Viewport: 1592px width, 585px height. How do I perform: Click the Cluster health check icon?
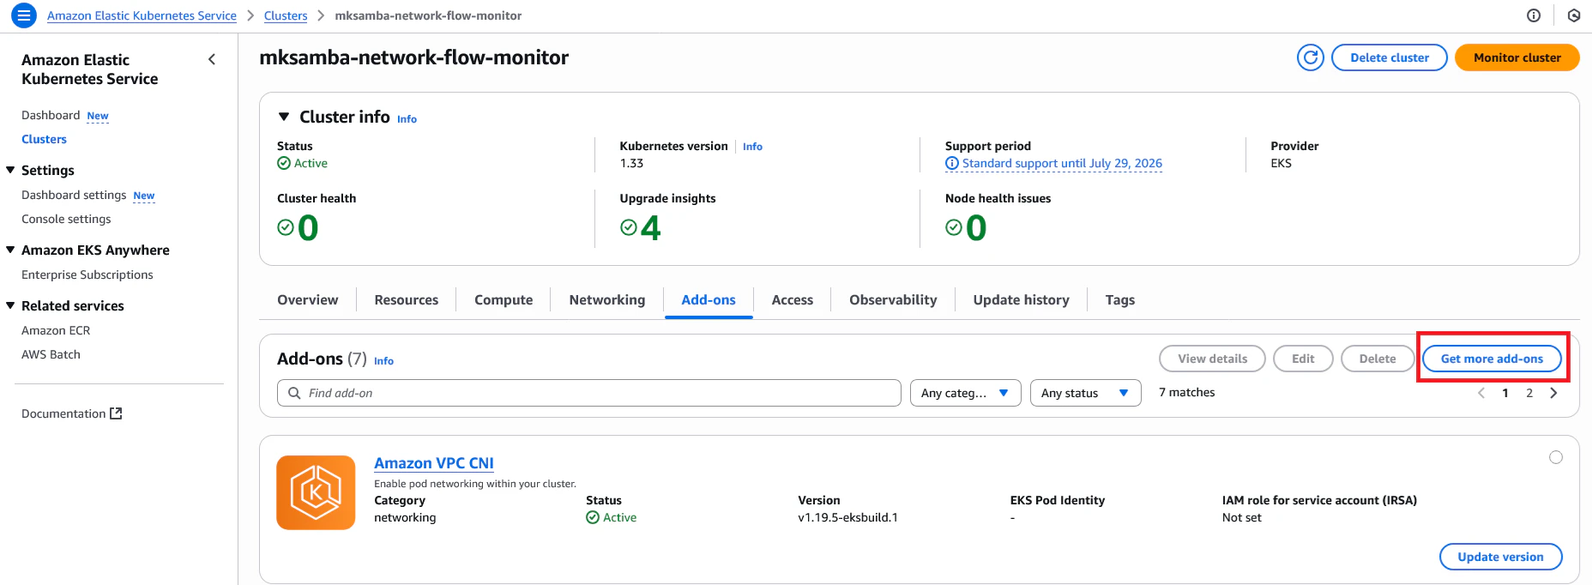286,227
